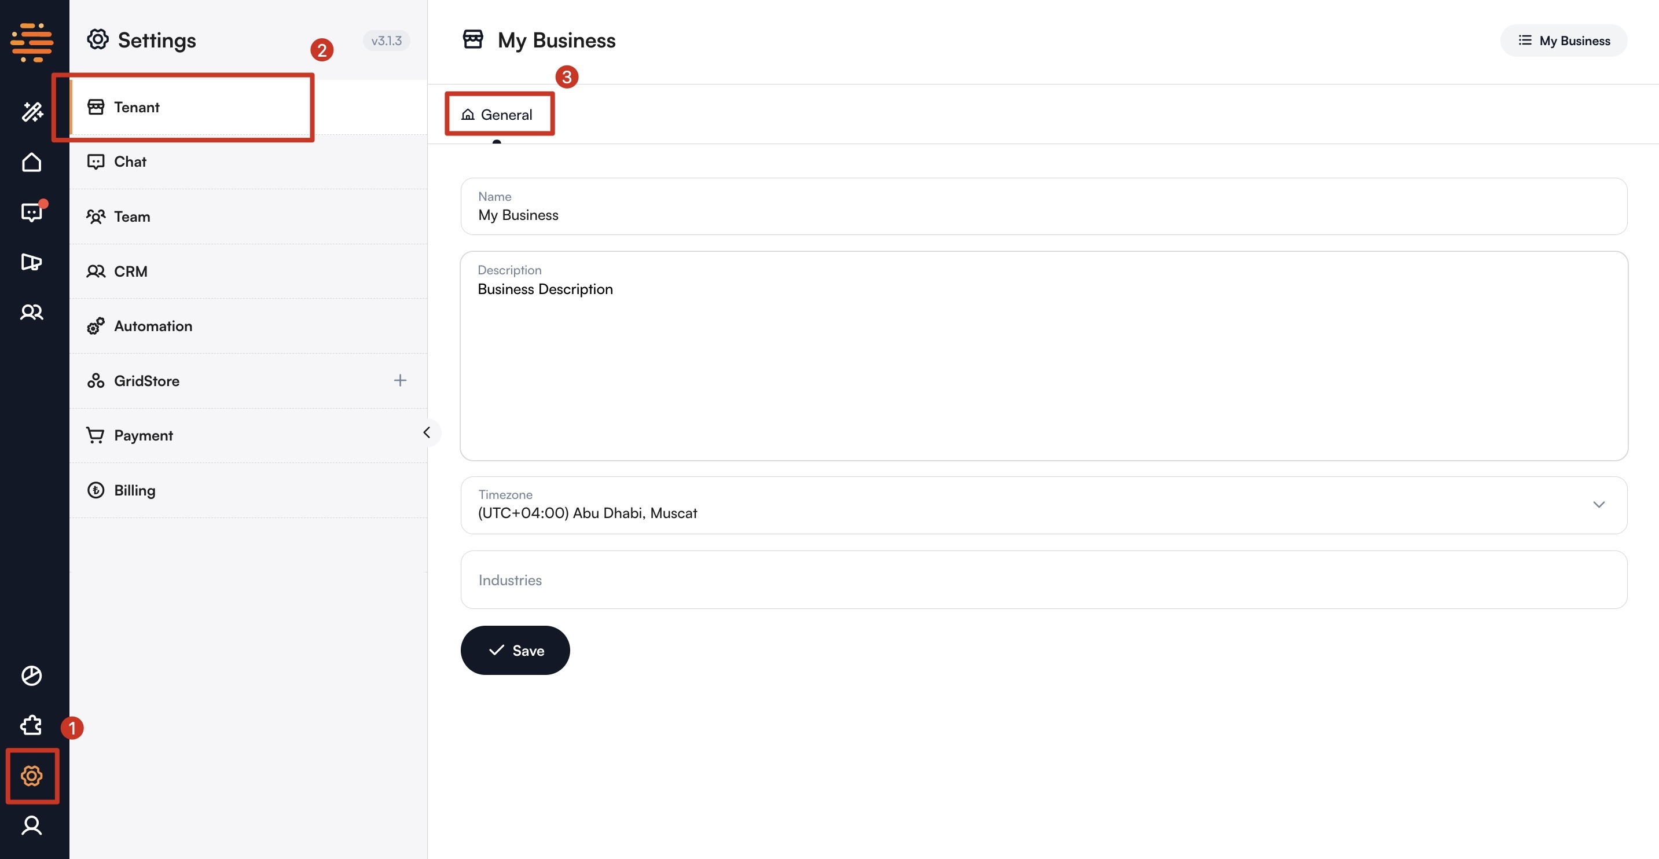Image resolution: width=1659 pixels, height=859 pixels.
Task: Open the puzzle piece integrations icon
Action: 32,726
